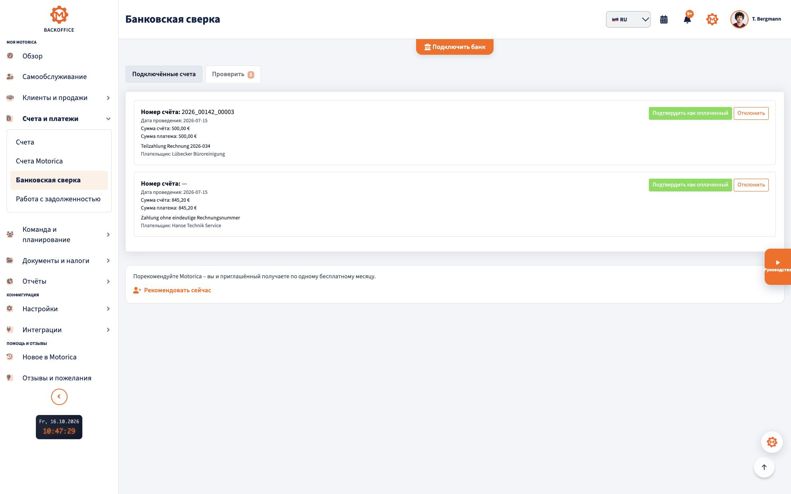Confirm Hanse Technik Service payment as paid

pos(690,185)
